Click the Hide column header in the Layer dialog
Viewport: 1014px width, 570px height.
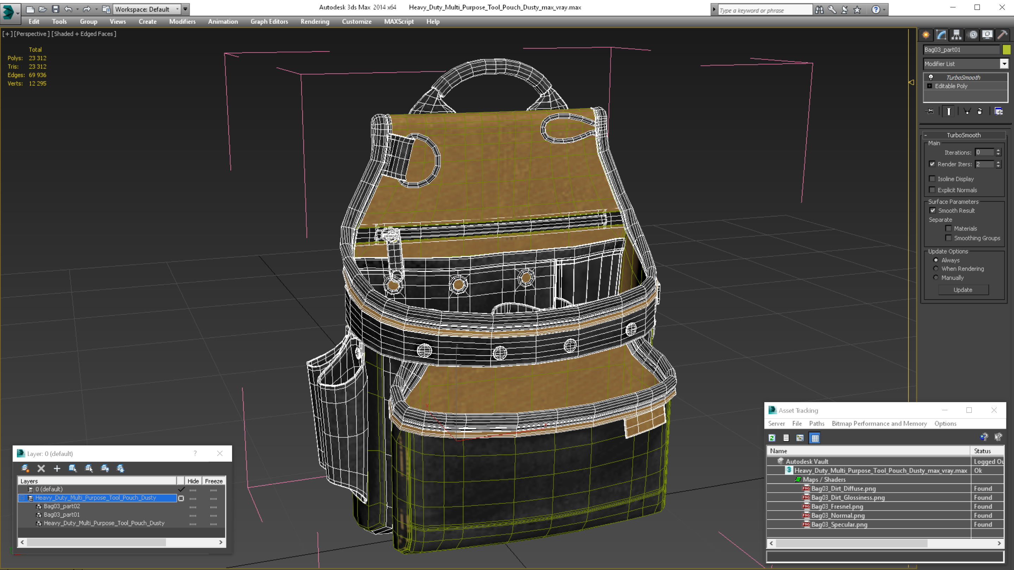193,481
